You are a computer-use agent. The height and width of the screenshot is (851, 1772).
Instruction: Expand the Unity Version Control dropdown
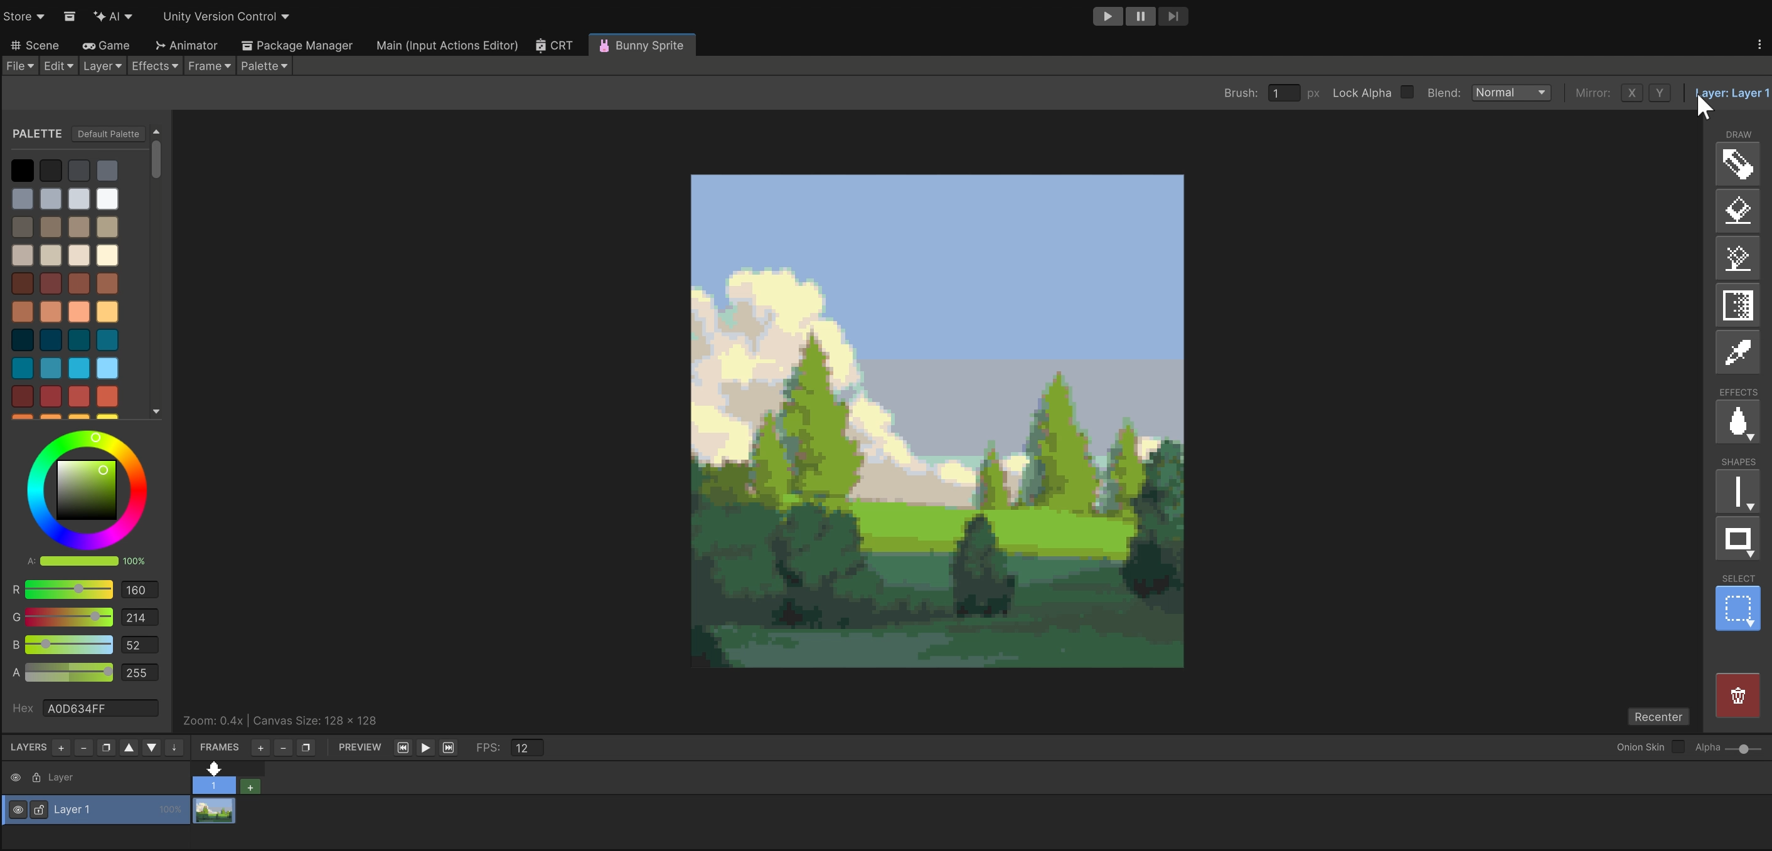226,16
